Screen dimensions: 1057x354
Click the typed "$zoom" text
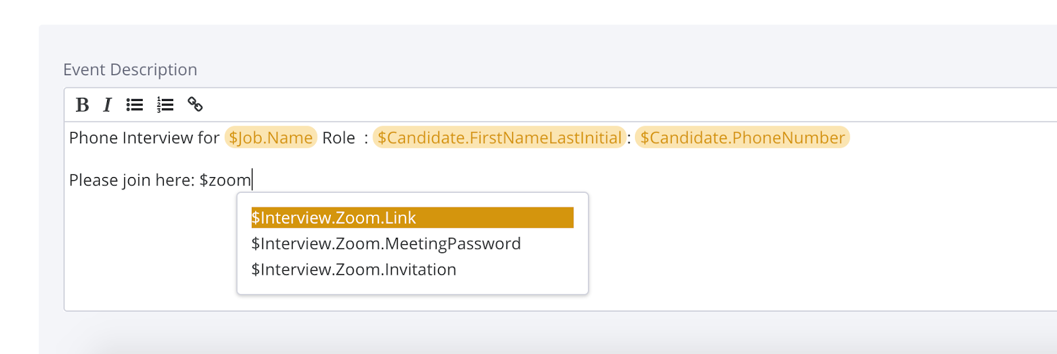pos(226,180)
